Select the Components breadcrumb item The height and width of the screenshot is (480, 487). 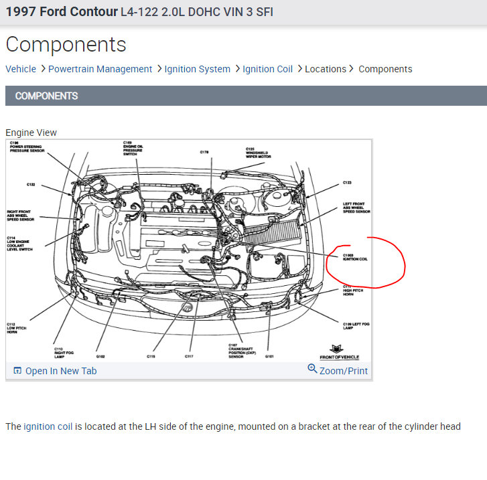point(385,69)
